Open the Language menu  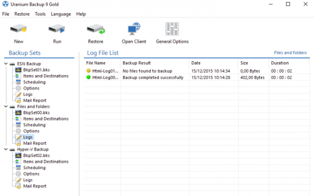[x=61, y=14]
